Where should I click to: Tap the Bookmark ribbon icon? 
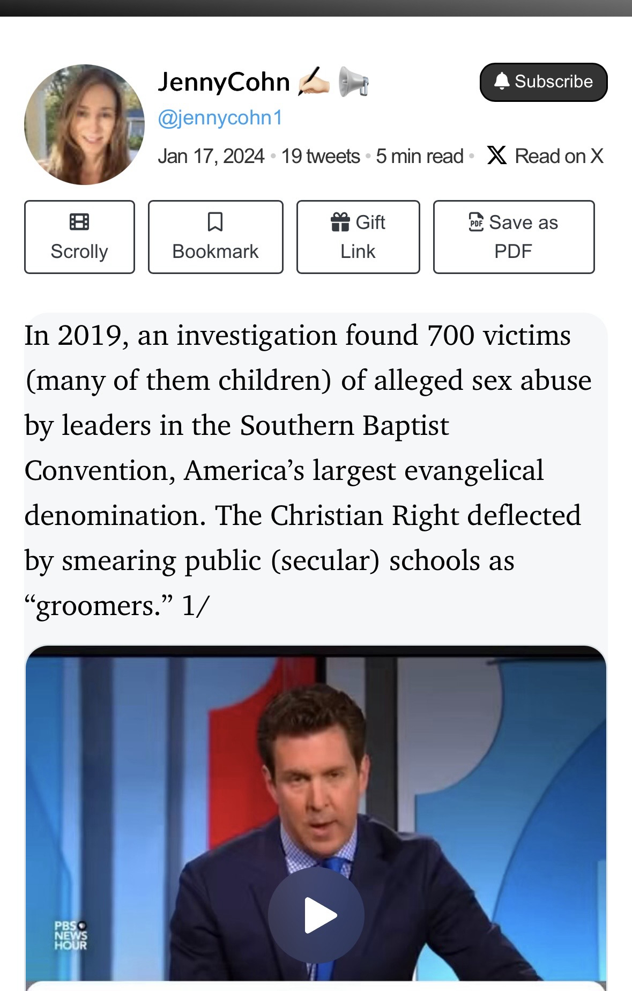215,222
